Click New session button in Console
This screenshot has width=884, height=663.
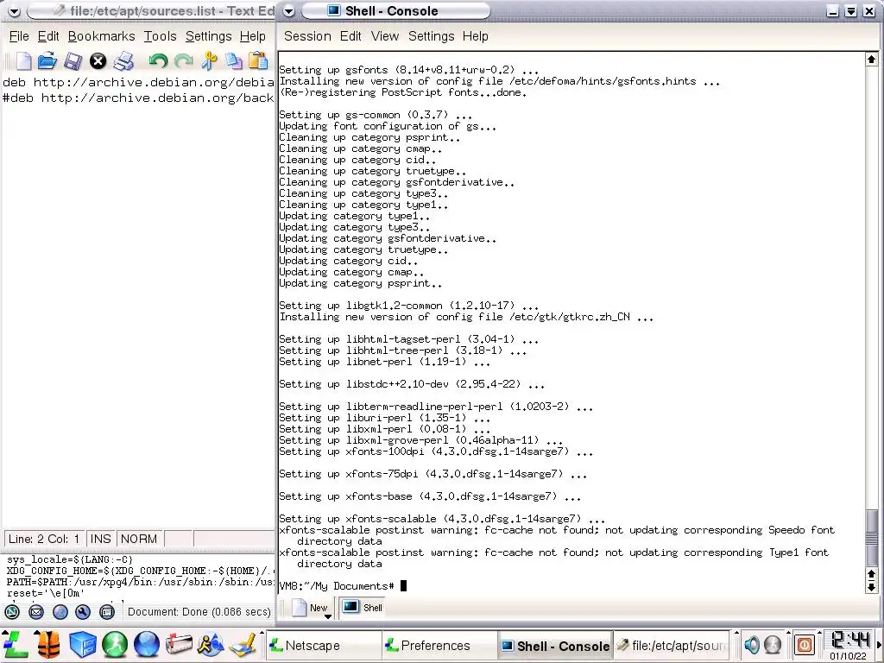(311, 608)
